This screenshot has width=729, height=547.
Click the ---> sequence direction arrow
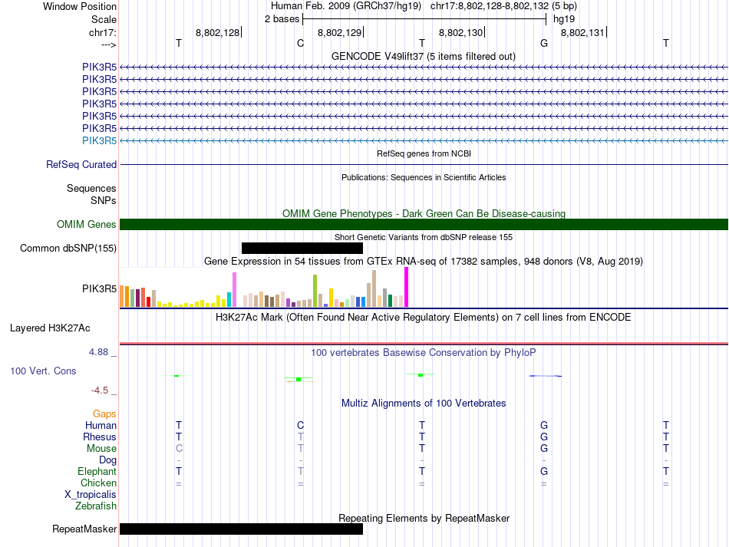click(x=108, y=44)
